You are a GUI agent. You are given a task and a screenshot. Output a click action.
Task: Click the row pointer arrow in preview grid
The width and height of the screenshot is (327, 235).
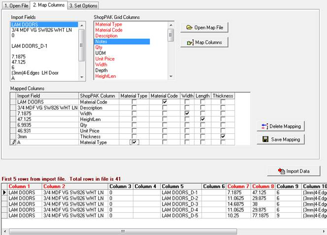pos(5,192)
